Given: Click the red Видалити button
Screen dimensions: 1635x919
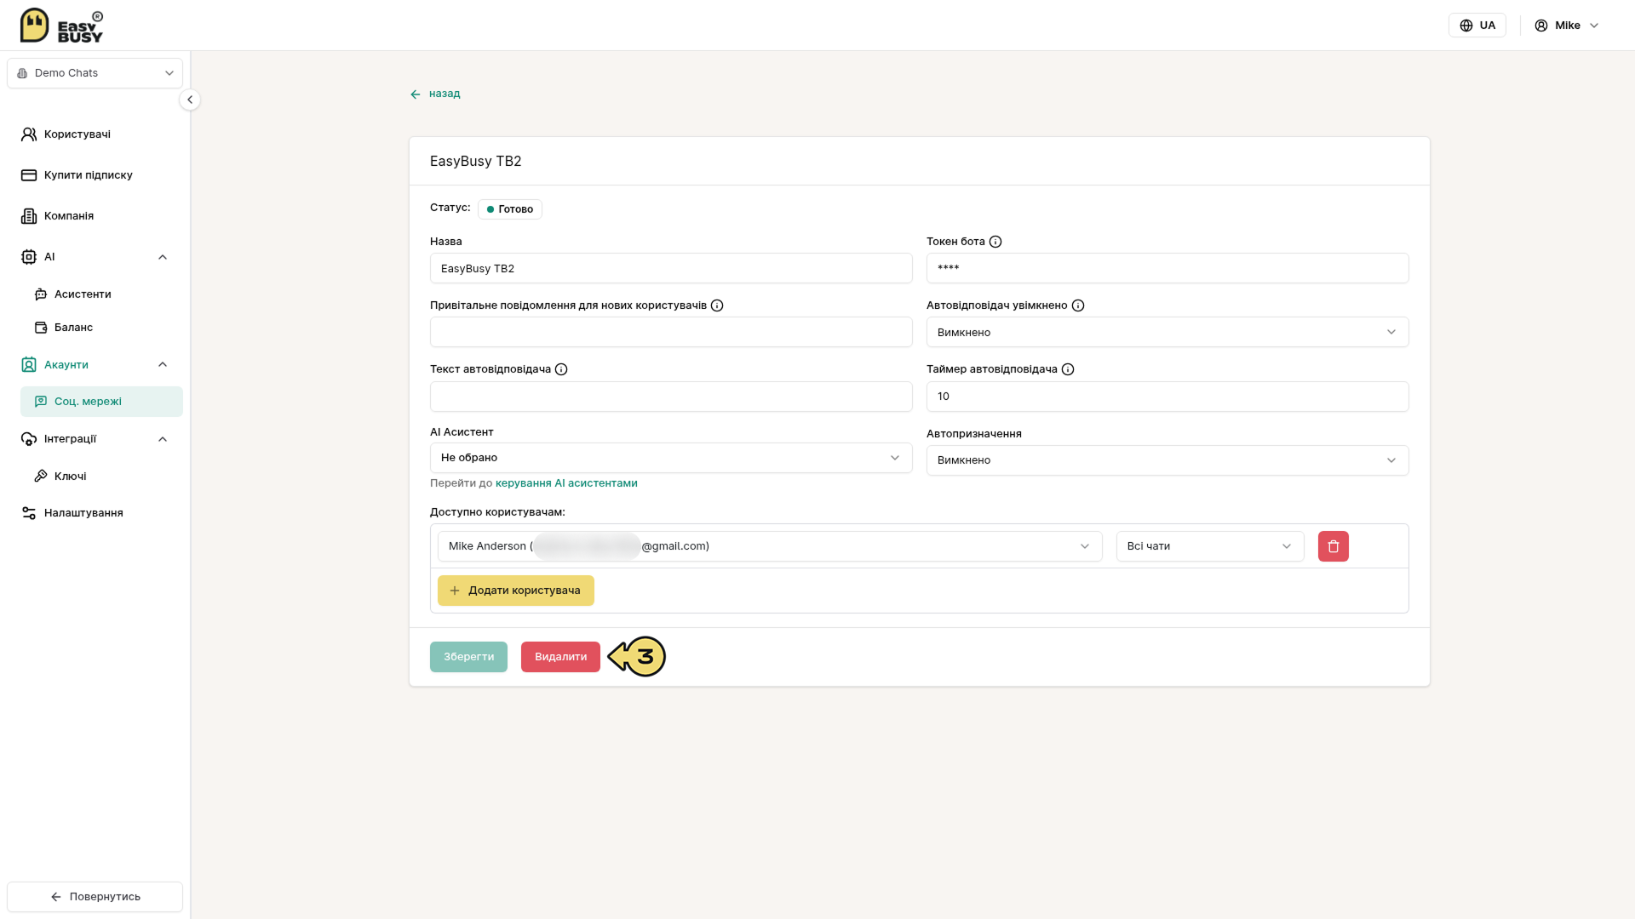Looking at the screenshot, I should pyautogui.click(x=560, y=657).
